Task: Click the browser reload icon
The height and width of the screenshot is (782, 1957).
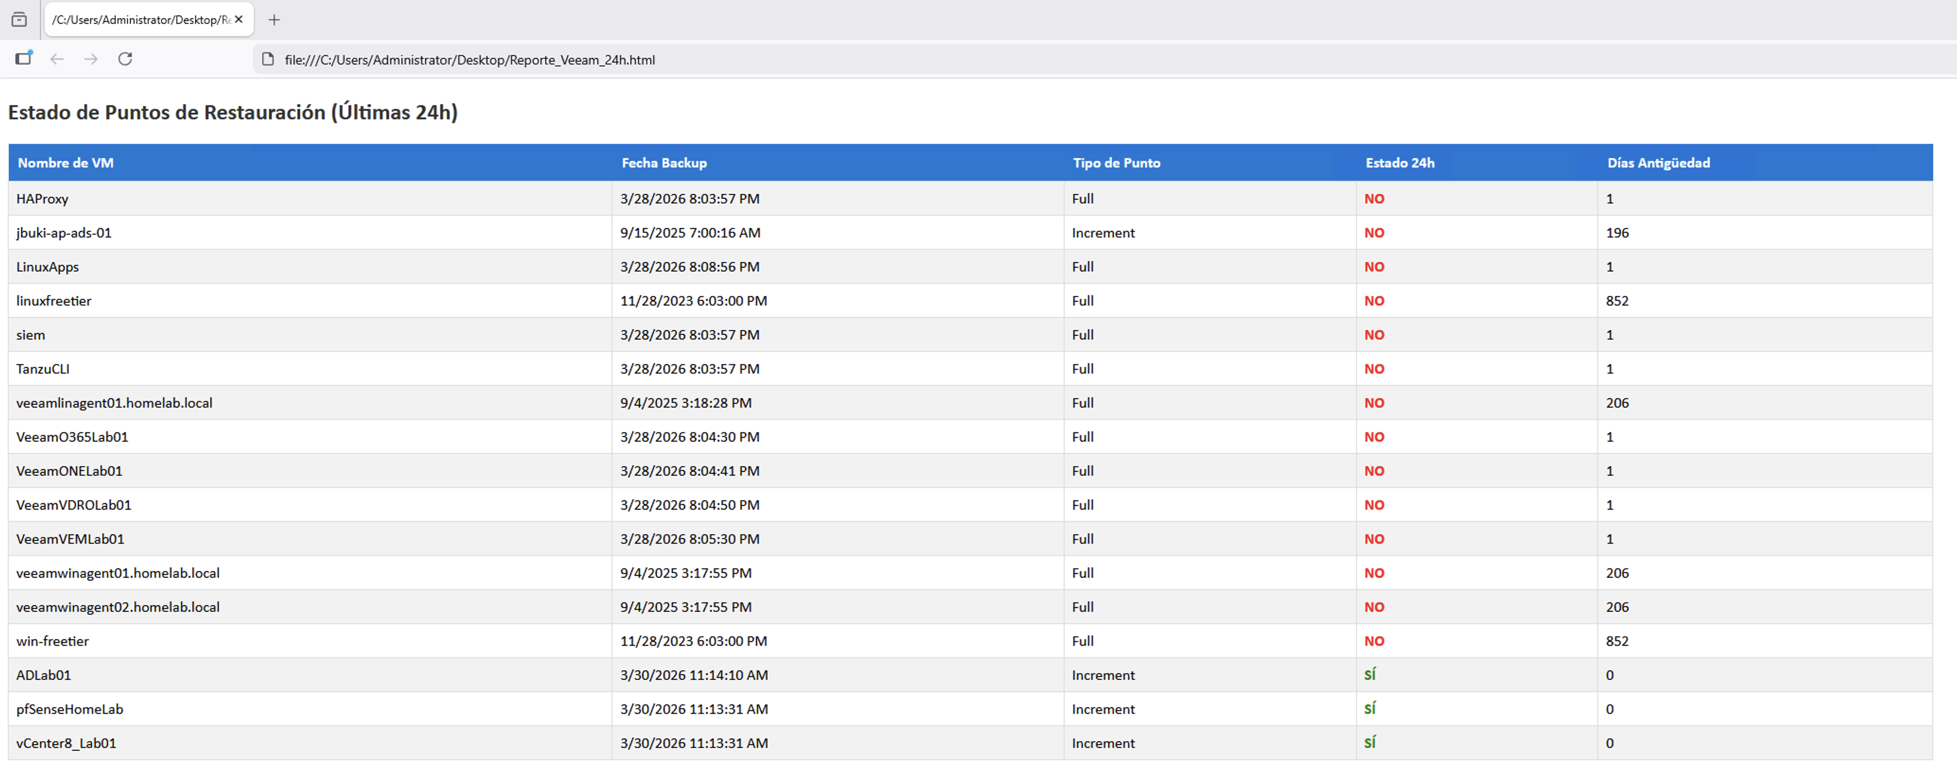Action: (125, 59)
